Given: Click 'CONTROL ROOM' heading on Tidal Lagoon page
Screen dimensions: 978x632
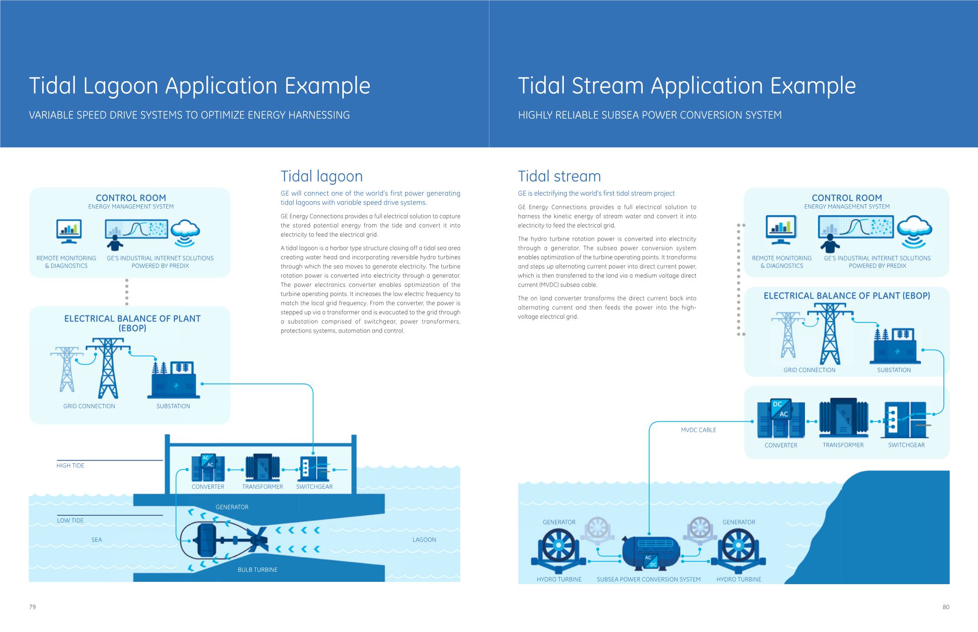Looking at the screenshot, I should [x=131, y=198].
